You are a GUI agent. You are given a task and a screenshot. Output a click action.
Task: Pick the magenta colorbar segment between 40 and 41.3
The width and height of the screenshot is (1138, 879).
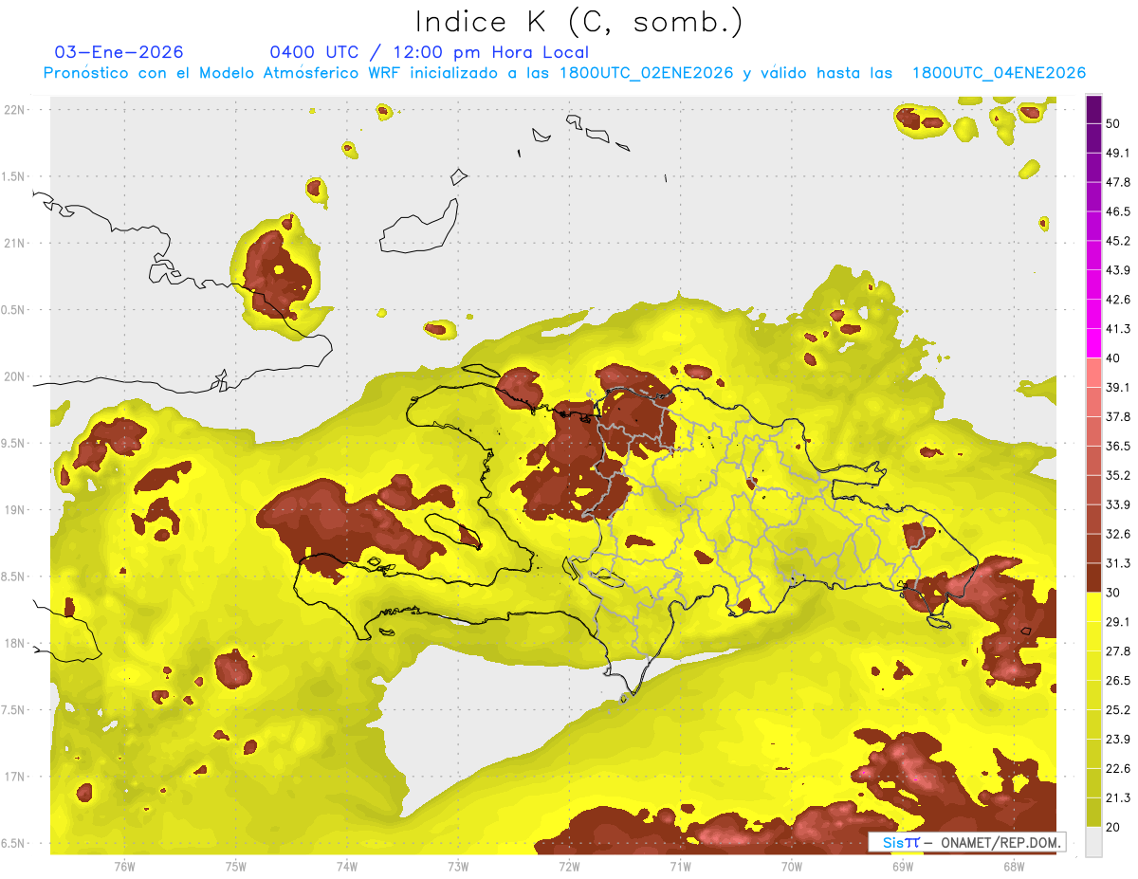(x=1093, y=344)
